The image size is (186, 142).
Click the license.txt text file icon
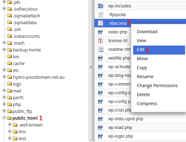(100, 41)
